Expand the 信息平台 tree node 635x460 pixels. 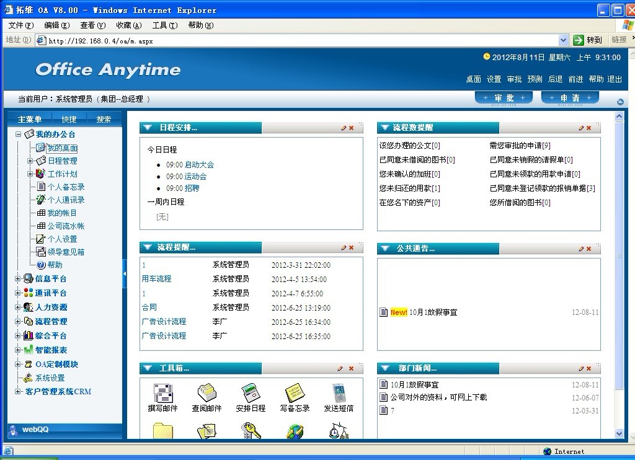click(18, 279)
